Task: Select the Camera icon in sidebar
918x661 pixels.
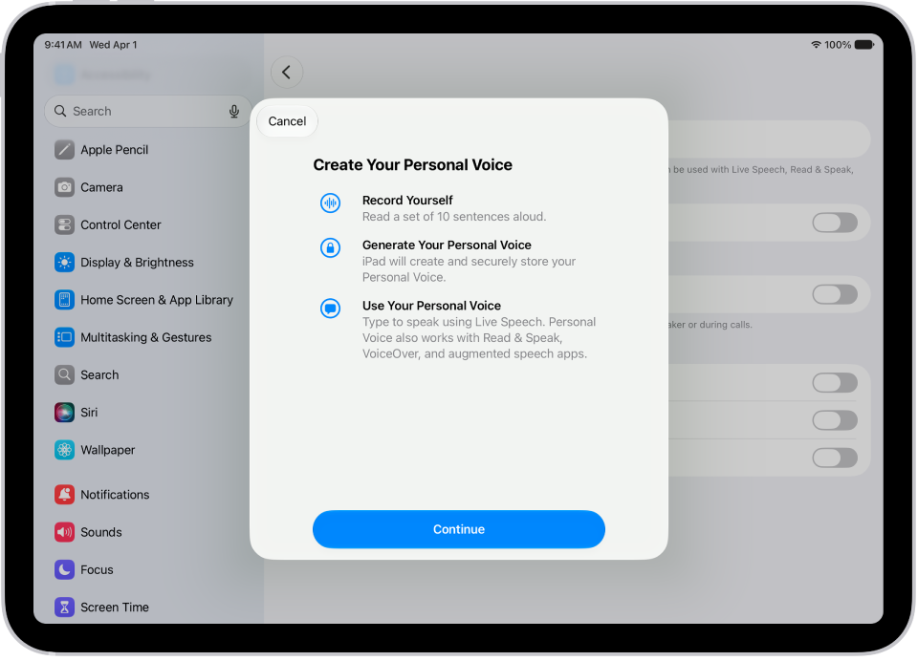Action: [64, 187]
